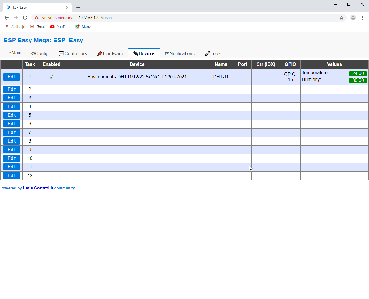369x299 pixels.
Task: Click the ESP Easy Mega: ESP_Easy heading
Action: point(44,40)
